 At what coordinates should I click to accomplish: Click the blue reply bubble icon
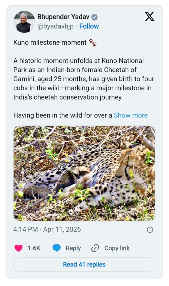(57, 248)
